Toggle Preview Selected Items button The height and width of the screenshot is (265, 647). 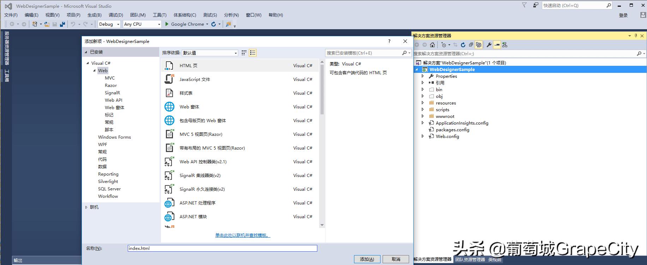coord(497,45)
